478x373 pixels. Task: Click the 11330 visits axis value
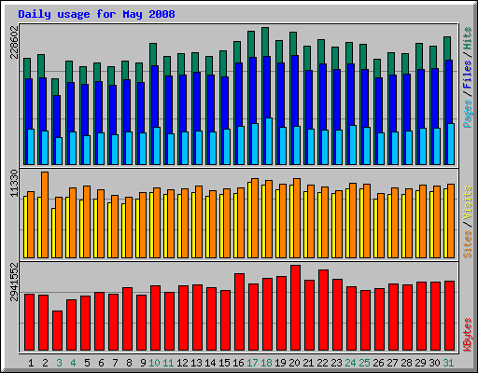click(14, 184)
